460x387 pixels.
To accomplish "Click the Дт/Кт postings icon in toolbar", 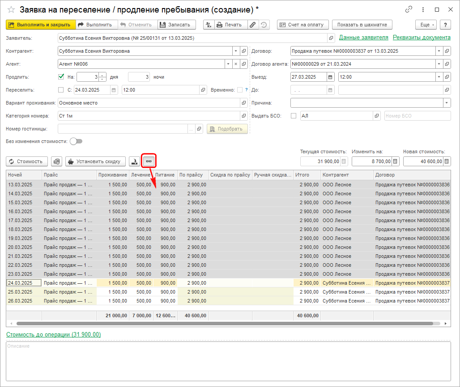I will click(x=209, y=25).
